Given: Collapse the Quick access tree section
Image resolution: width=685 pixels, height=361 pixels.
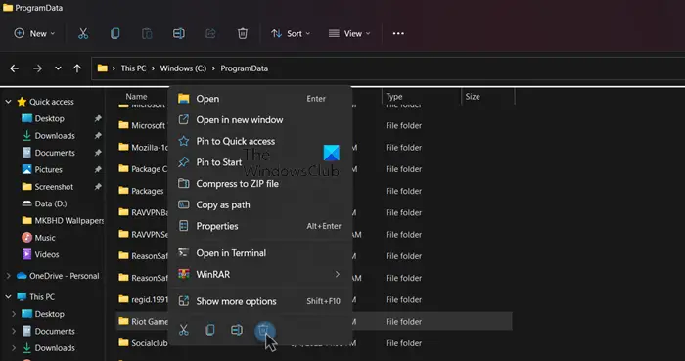Looking at the screenshot, I should tap(8, 102).
